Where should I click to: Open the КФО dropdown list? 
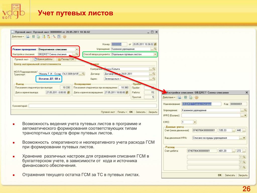[195, 122]
